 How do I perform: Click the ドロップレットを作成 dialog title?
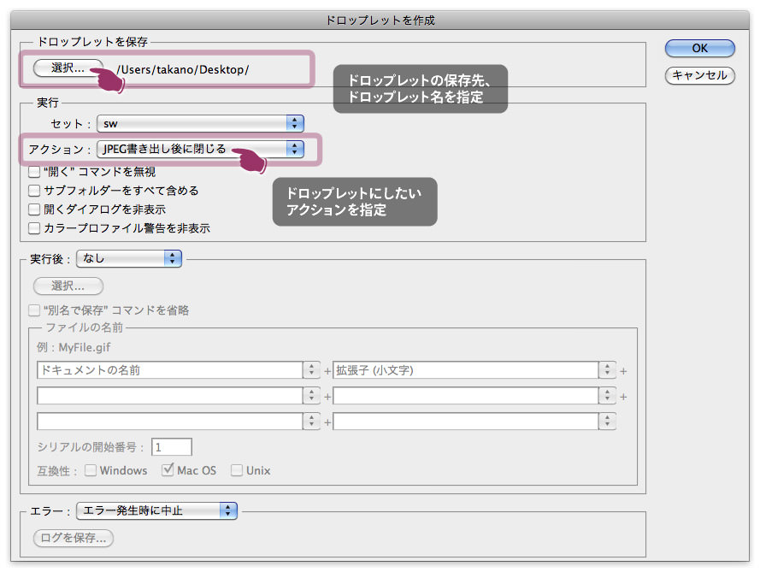point(380,21)
